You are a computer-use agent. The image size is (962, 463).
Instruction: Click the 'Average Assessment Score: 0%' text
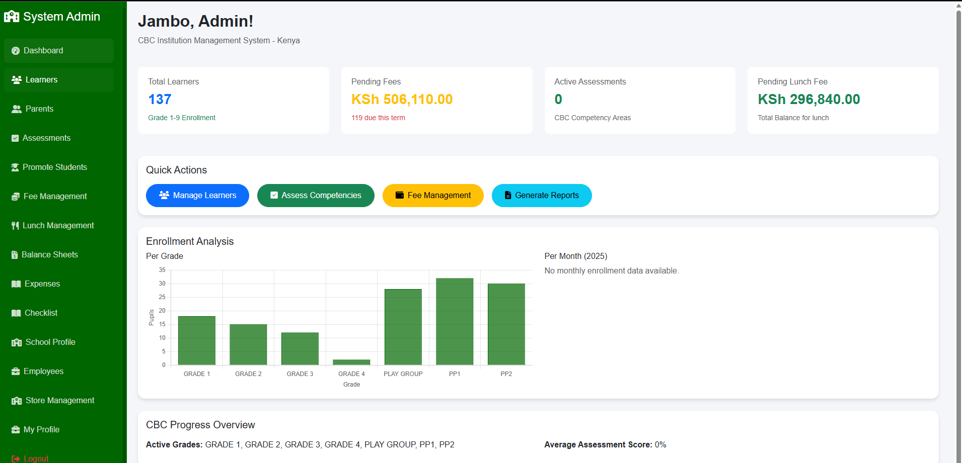605,444
